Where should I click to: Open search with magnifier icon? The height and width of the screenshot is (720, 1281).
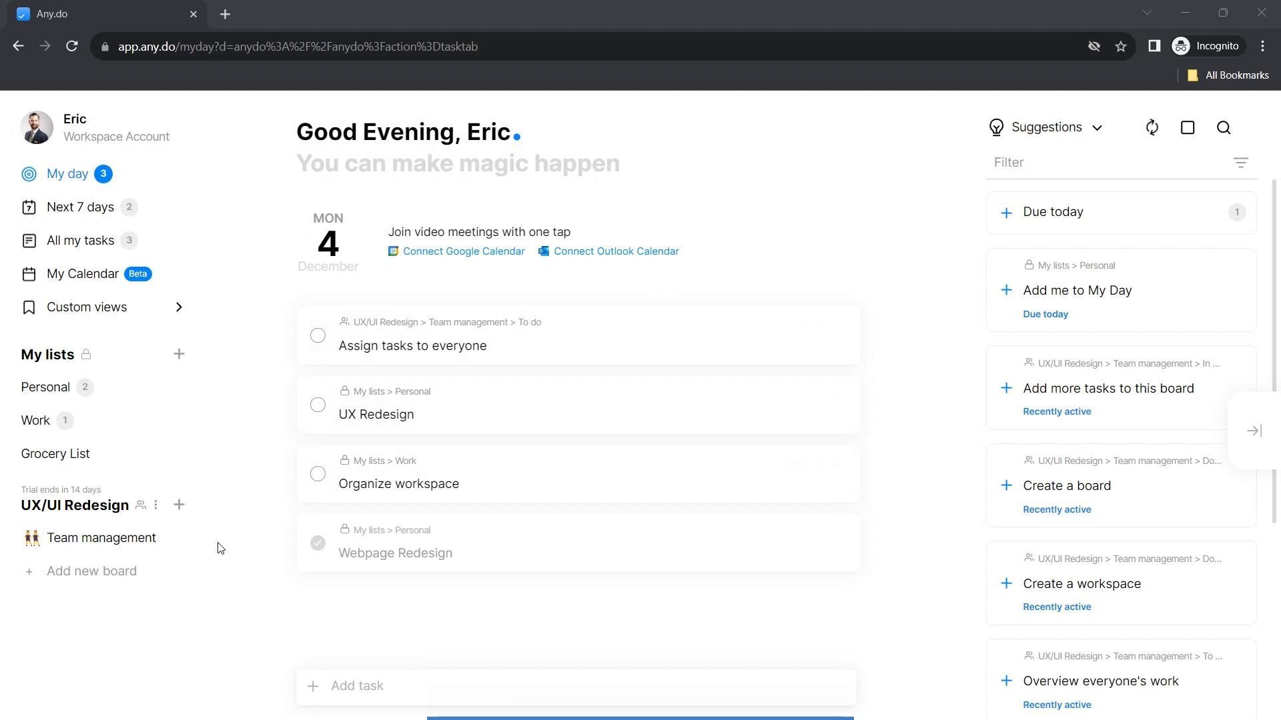click(x=1224, y=128)
